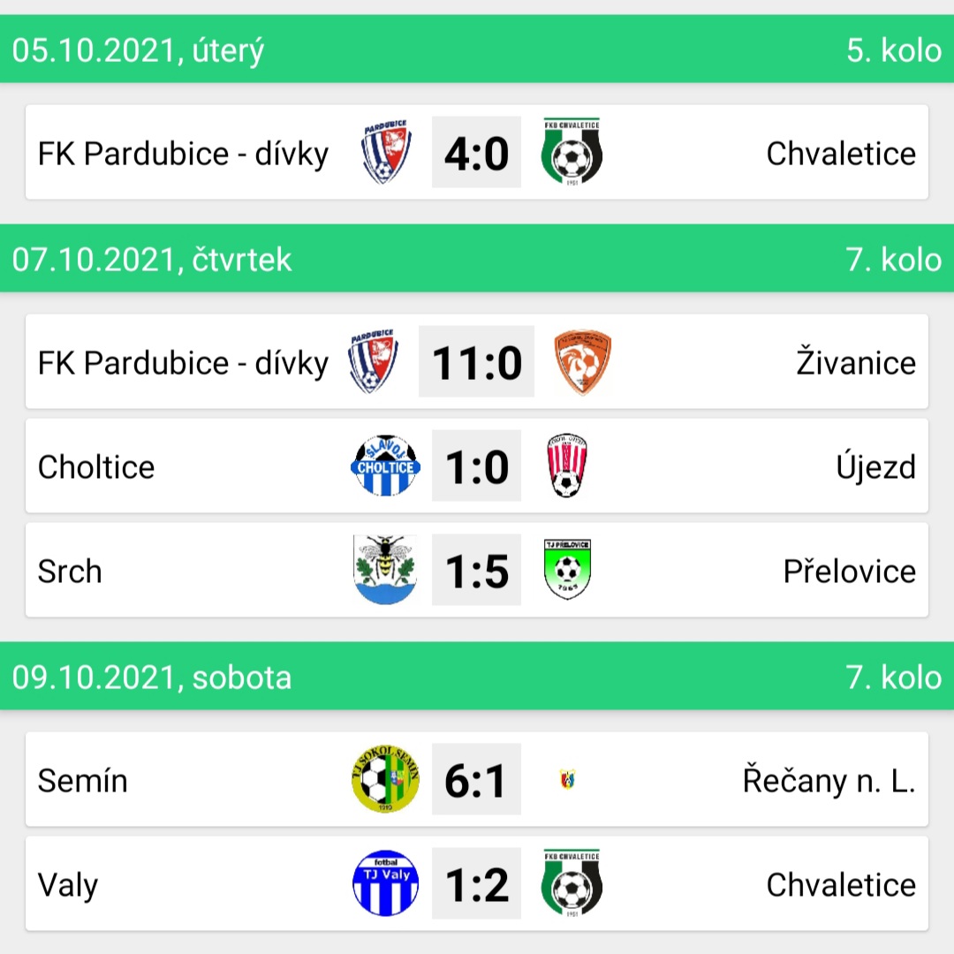954x954 pixels.
Task: Click the blue TJ Valy logo
Action: [x=386, y=883]
